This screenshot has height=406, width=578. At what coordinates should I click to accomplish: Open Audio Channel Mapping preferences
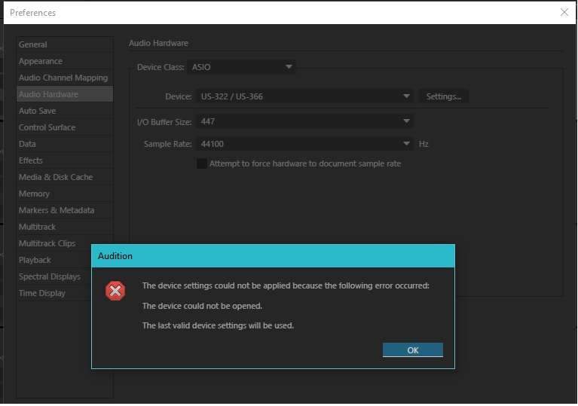pyautogui.click(x=63, y=78)
